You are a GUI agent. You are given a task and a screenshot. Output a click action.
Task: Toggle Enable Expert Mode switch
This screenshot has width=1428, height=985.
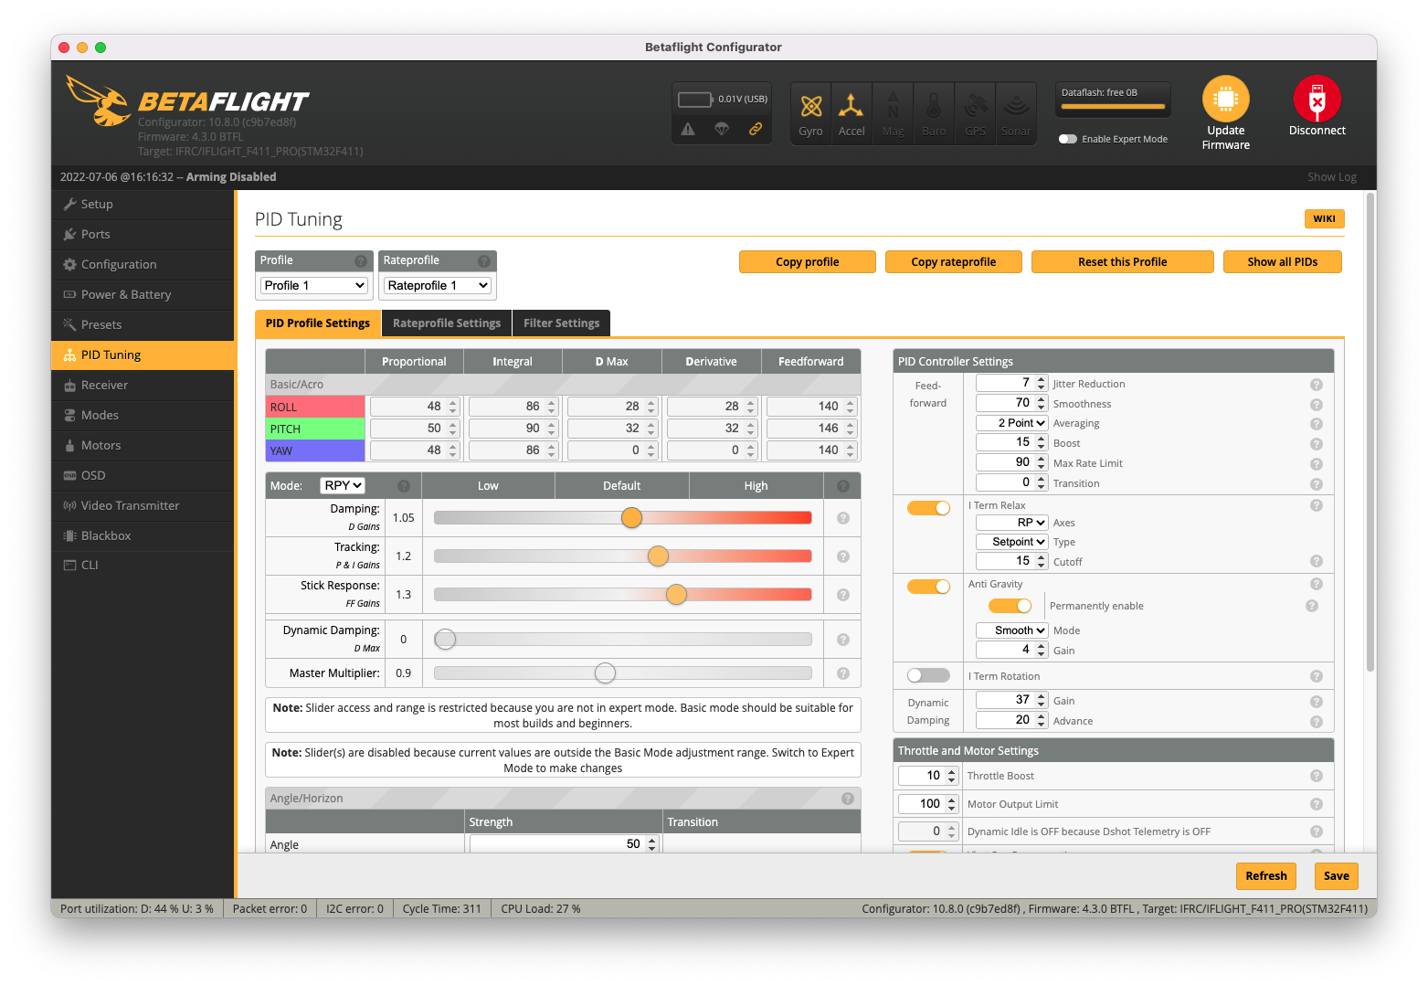tap(1067, 139)
